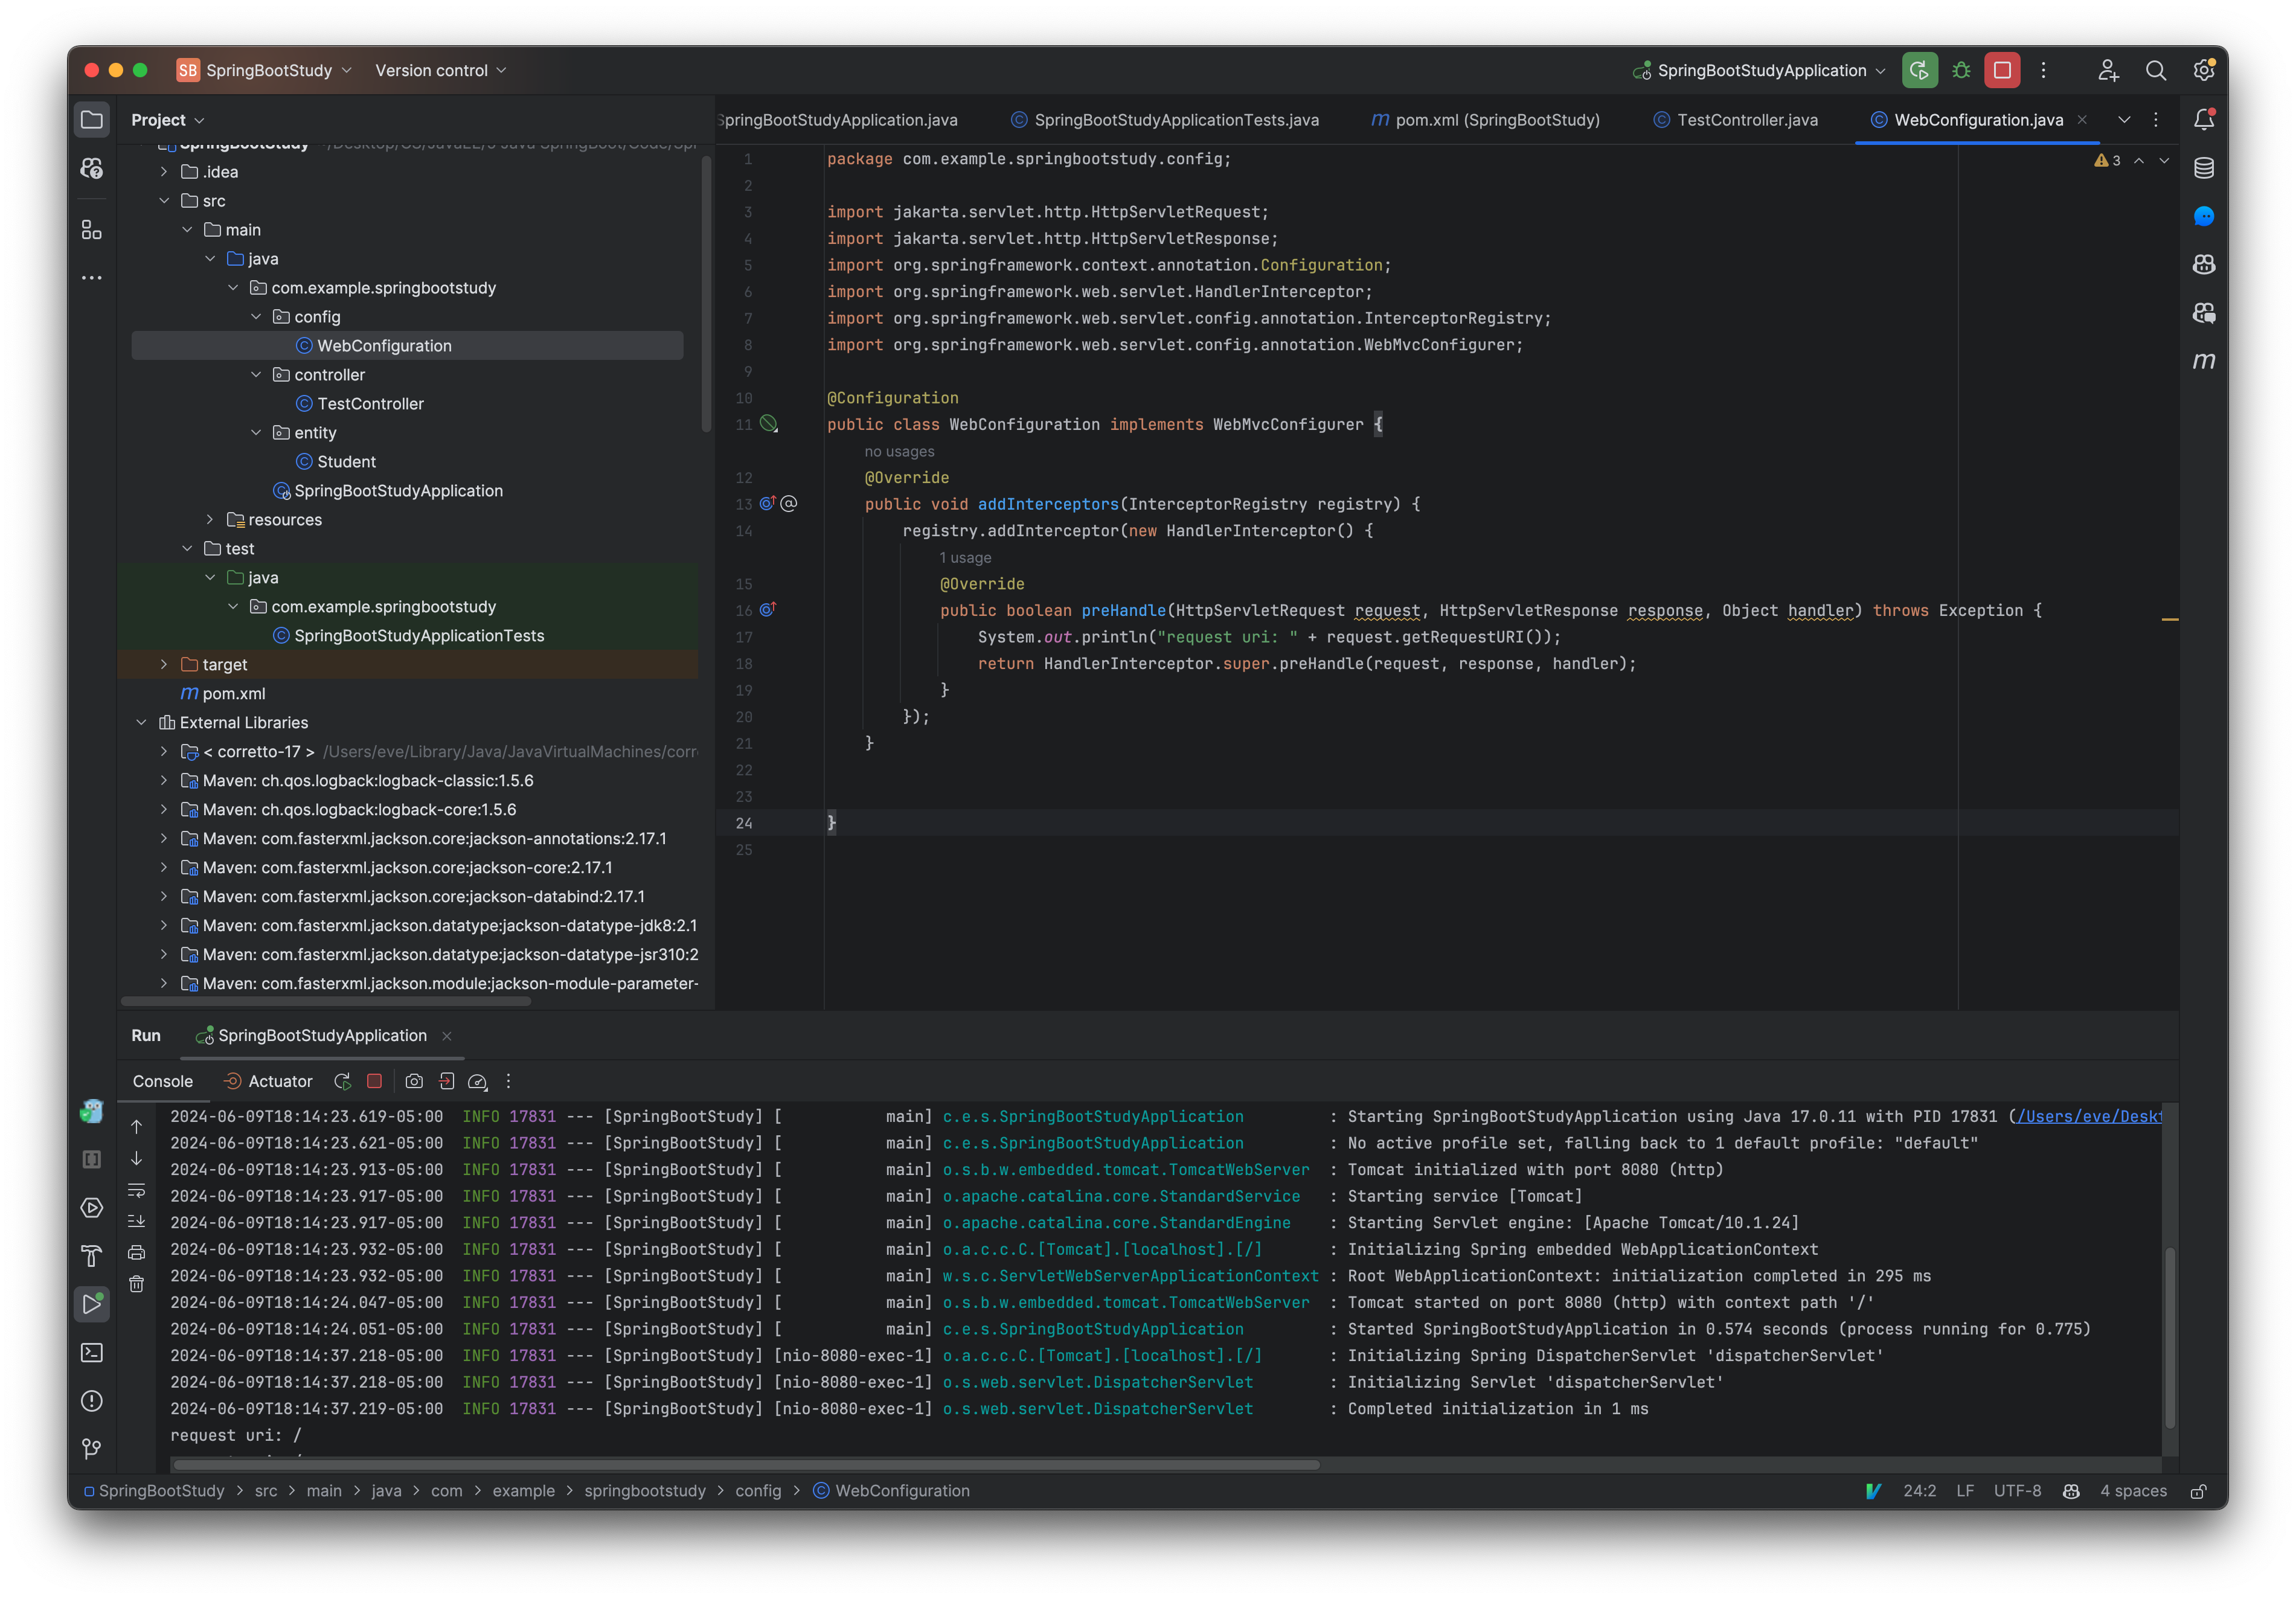Open the Notifications bell
2296x1599 pixels.
click(x=2204, y=120)
